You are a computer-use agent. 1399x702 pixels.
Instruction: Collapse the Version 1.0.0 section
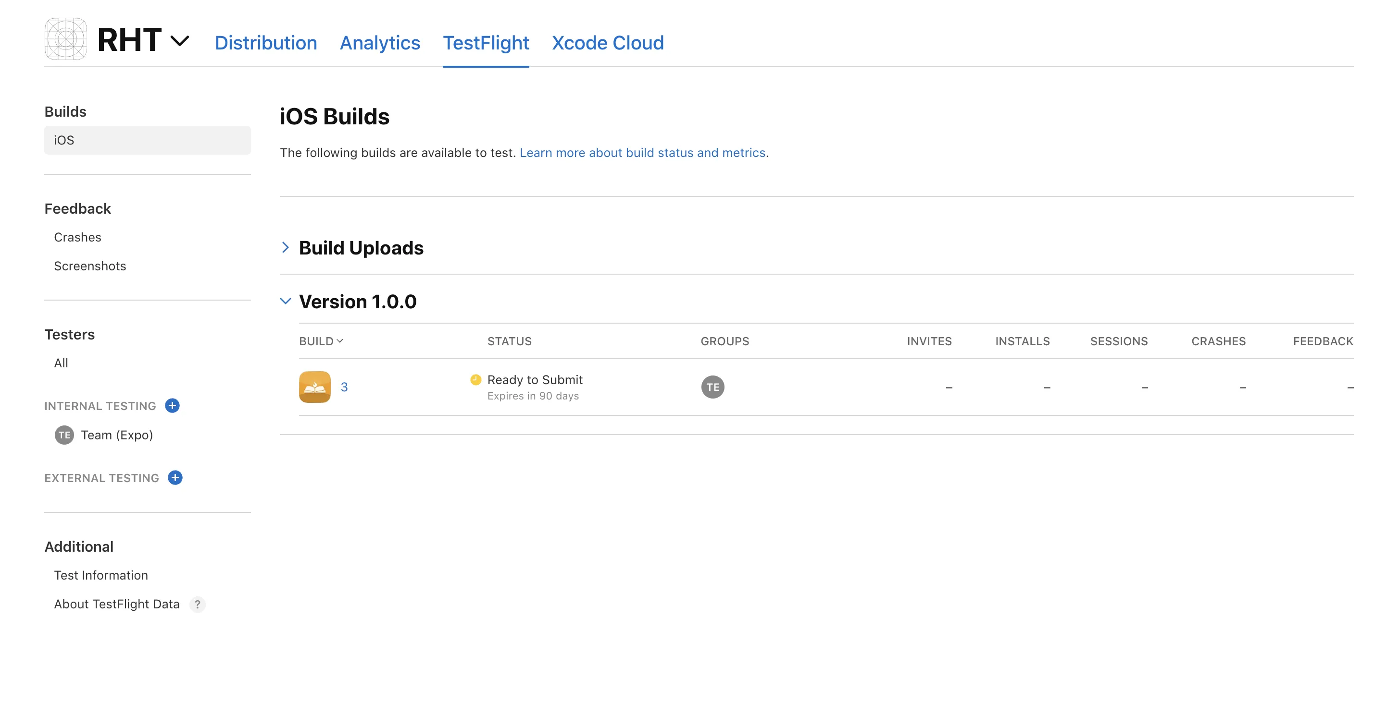(x=286, y=301)
